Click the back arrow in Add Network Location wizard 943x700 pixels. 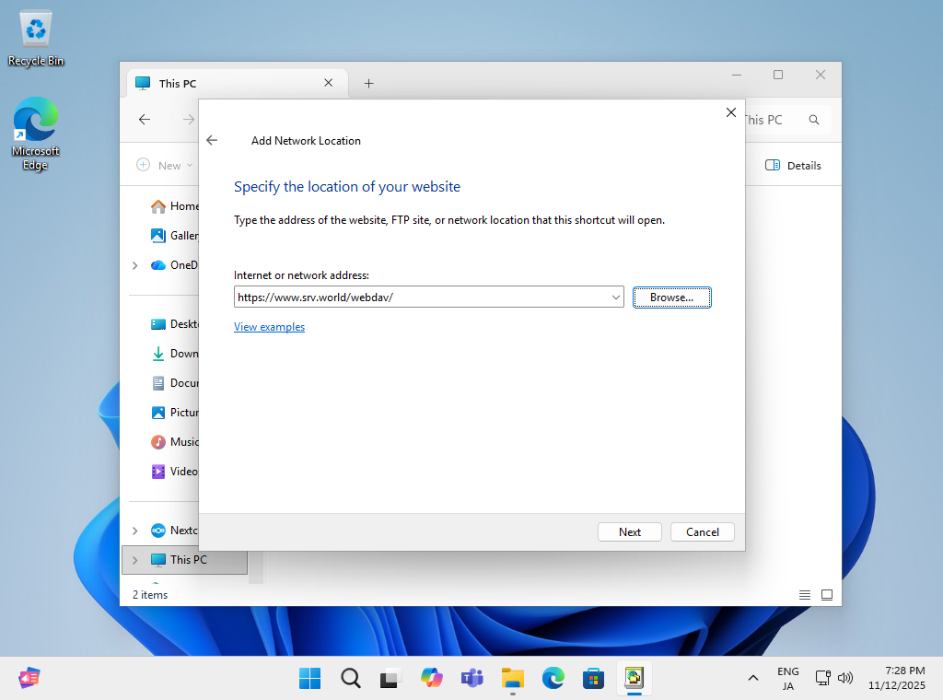click(x=212, y=141)
